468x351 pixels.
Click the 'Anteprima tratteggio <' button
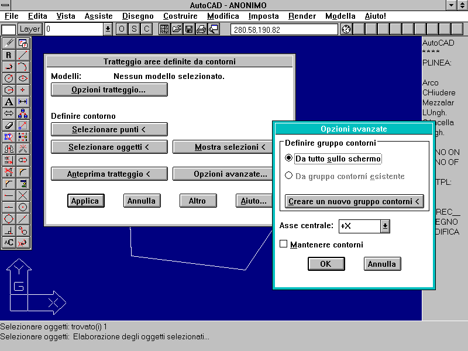pyautogui.click(x=109, y=174)
